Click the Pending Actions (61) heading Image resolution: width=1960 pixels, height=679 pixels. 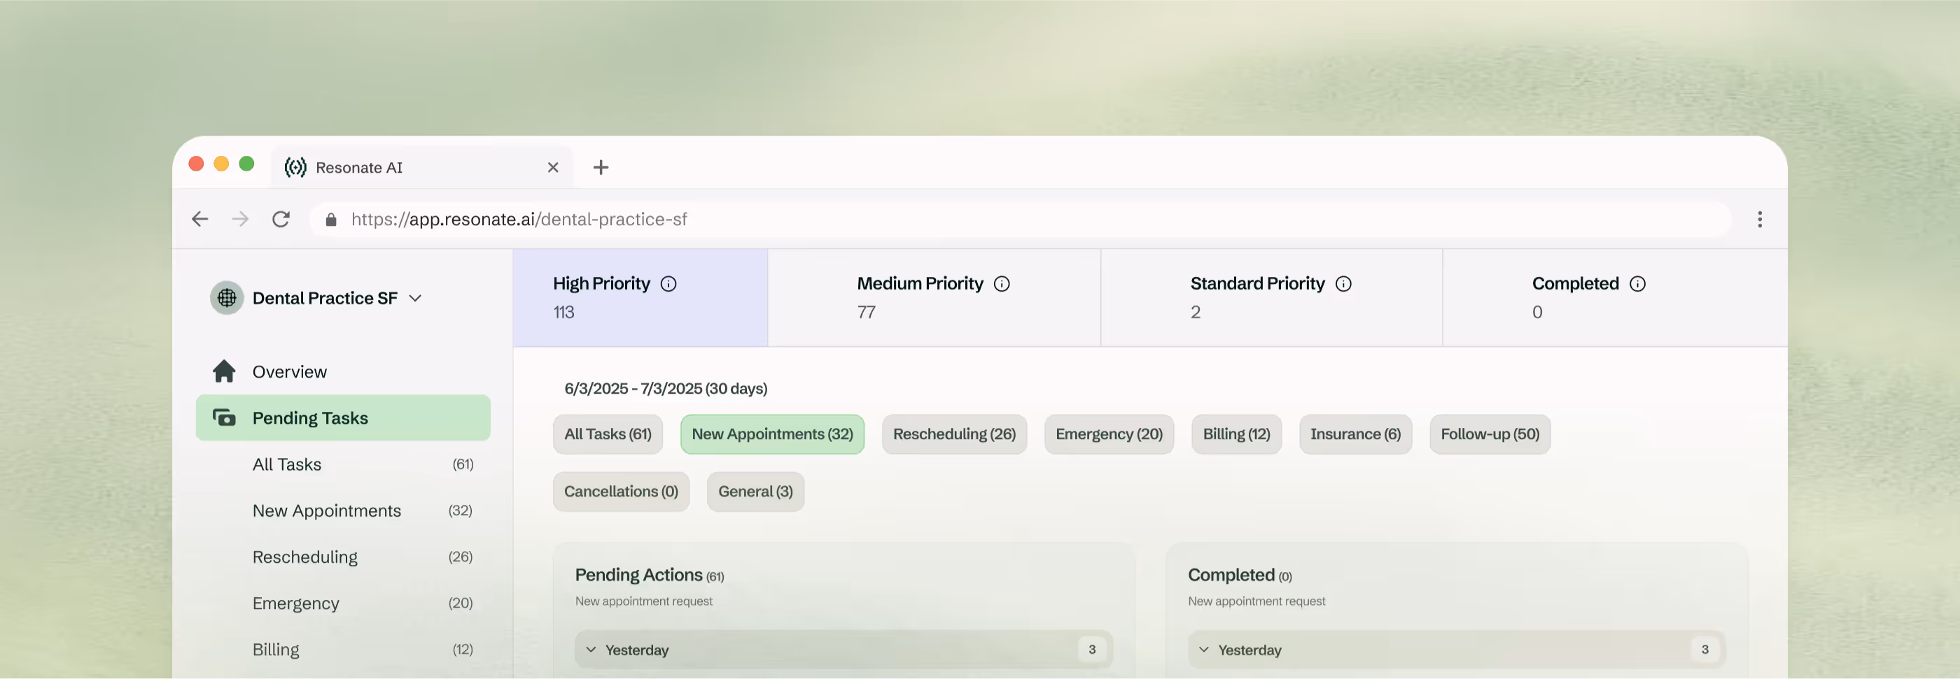649,575
